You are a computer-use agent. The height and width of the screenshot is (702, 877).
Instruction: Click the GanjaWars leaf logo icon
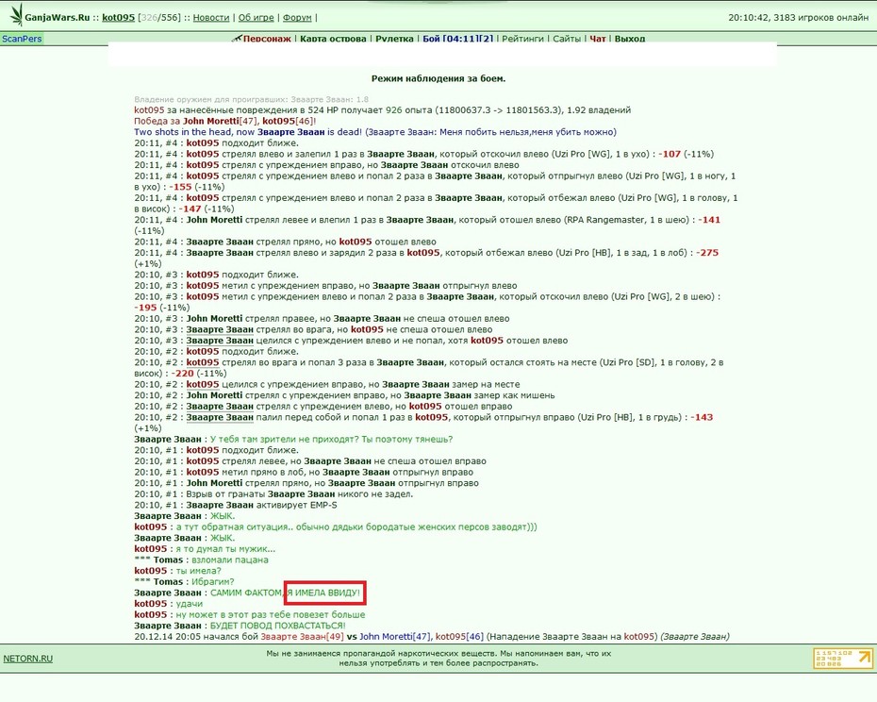(16, 14)
